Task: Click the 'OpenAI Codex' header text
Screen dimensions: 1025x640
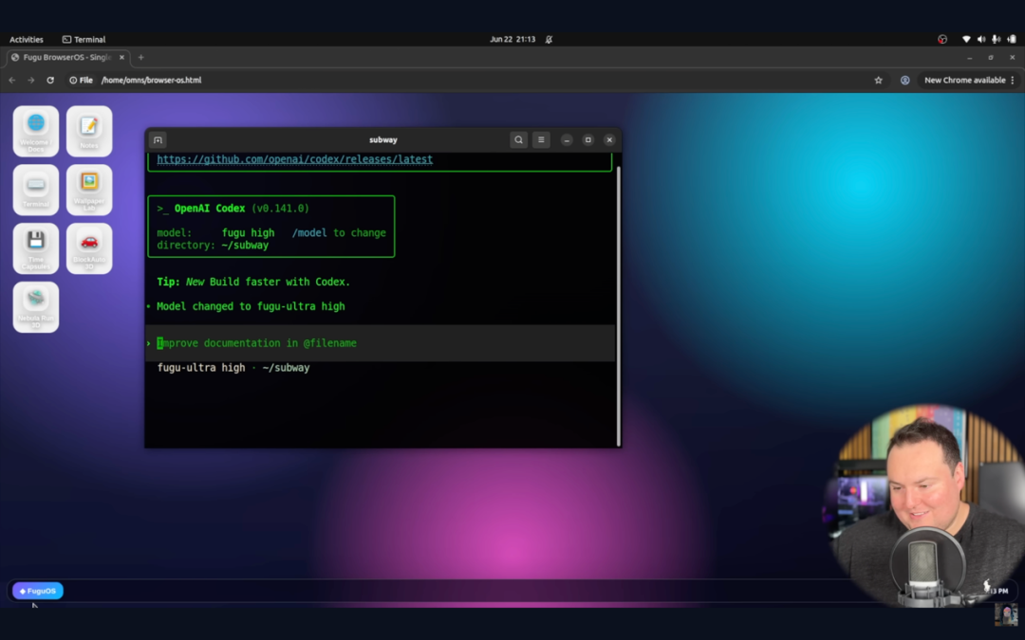Action: click(210, 209)
